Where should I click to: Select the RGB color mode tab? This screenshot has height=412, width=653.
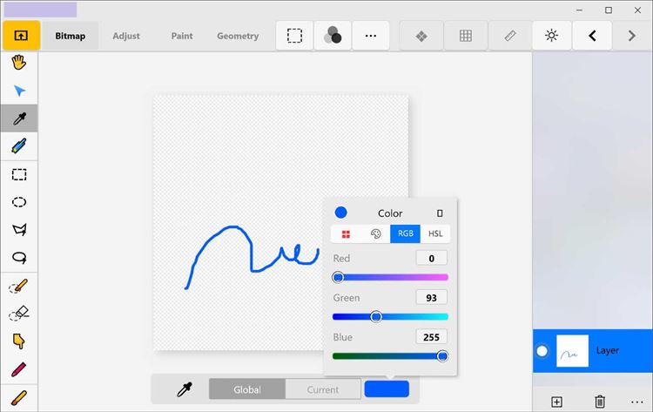click(x=405, y=233)
